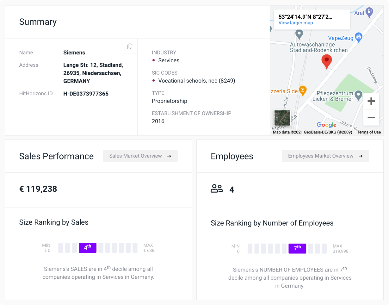Click the MAX € 63B sales label
The width and height of the screenshot is (389, 305).
pos(149,248)
